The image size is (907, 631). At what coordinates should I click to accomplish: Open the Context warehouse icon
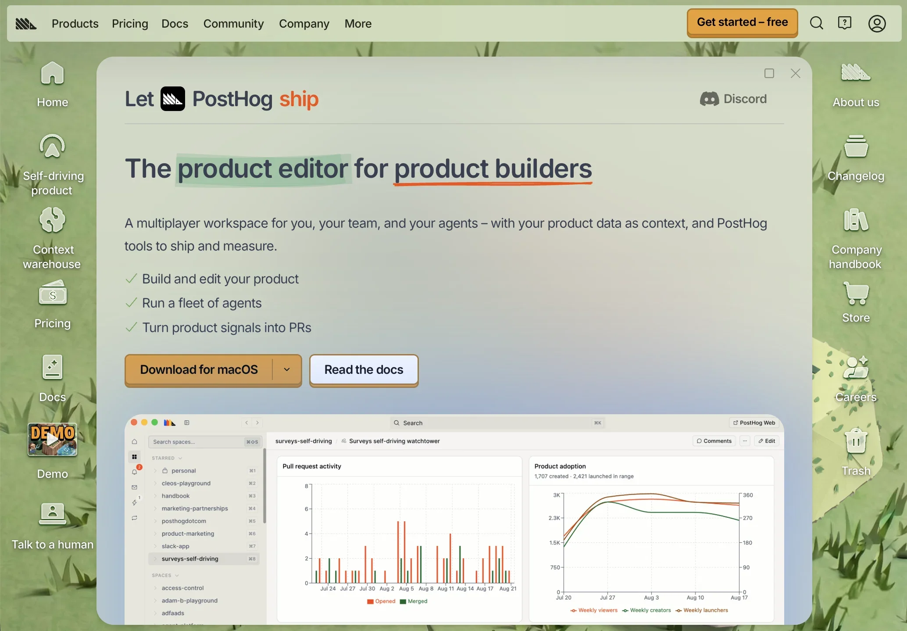point(52,238)
